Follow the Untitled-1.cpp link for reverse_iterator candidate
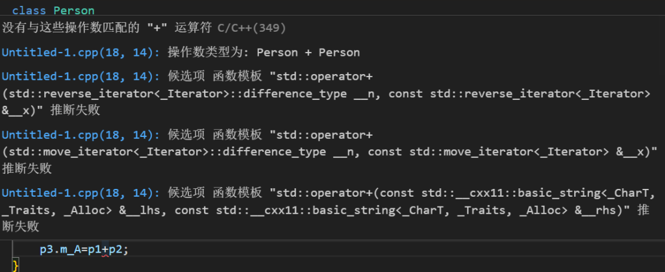Screen dimensions: 665x272 pyautogui.click(x=81, y=76)
